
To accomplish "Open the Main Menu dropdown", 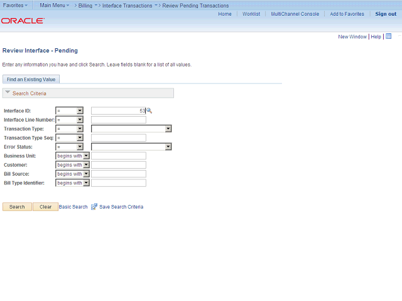I will pyautogui.click(x=55, y=5).
